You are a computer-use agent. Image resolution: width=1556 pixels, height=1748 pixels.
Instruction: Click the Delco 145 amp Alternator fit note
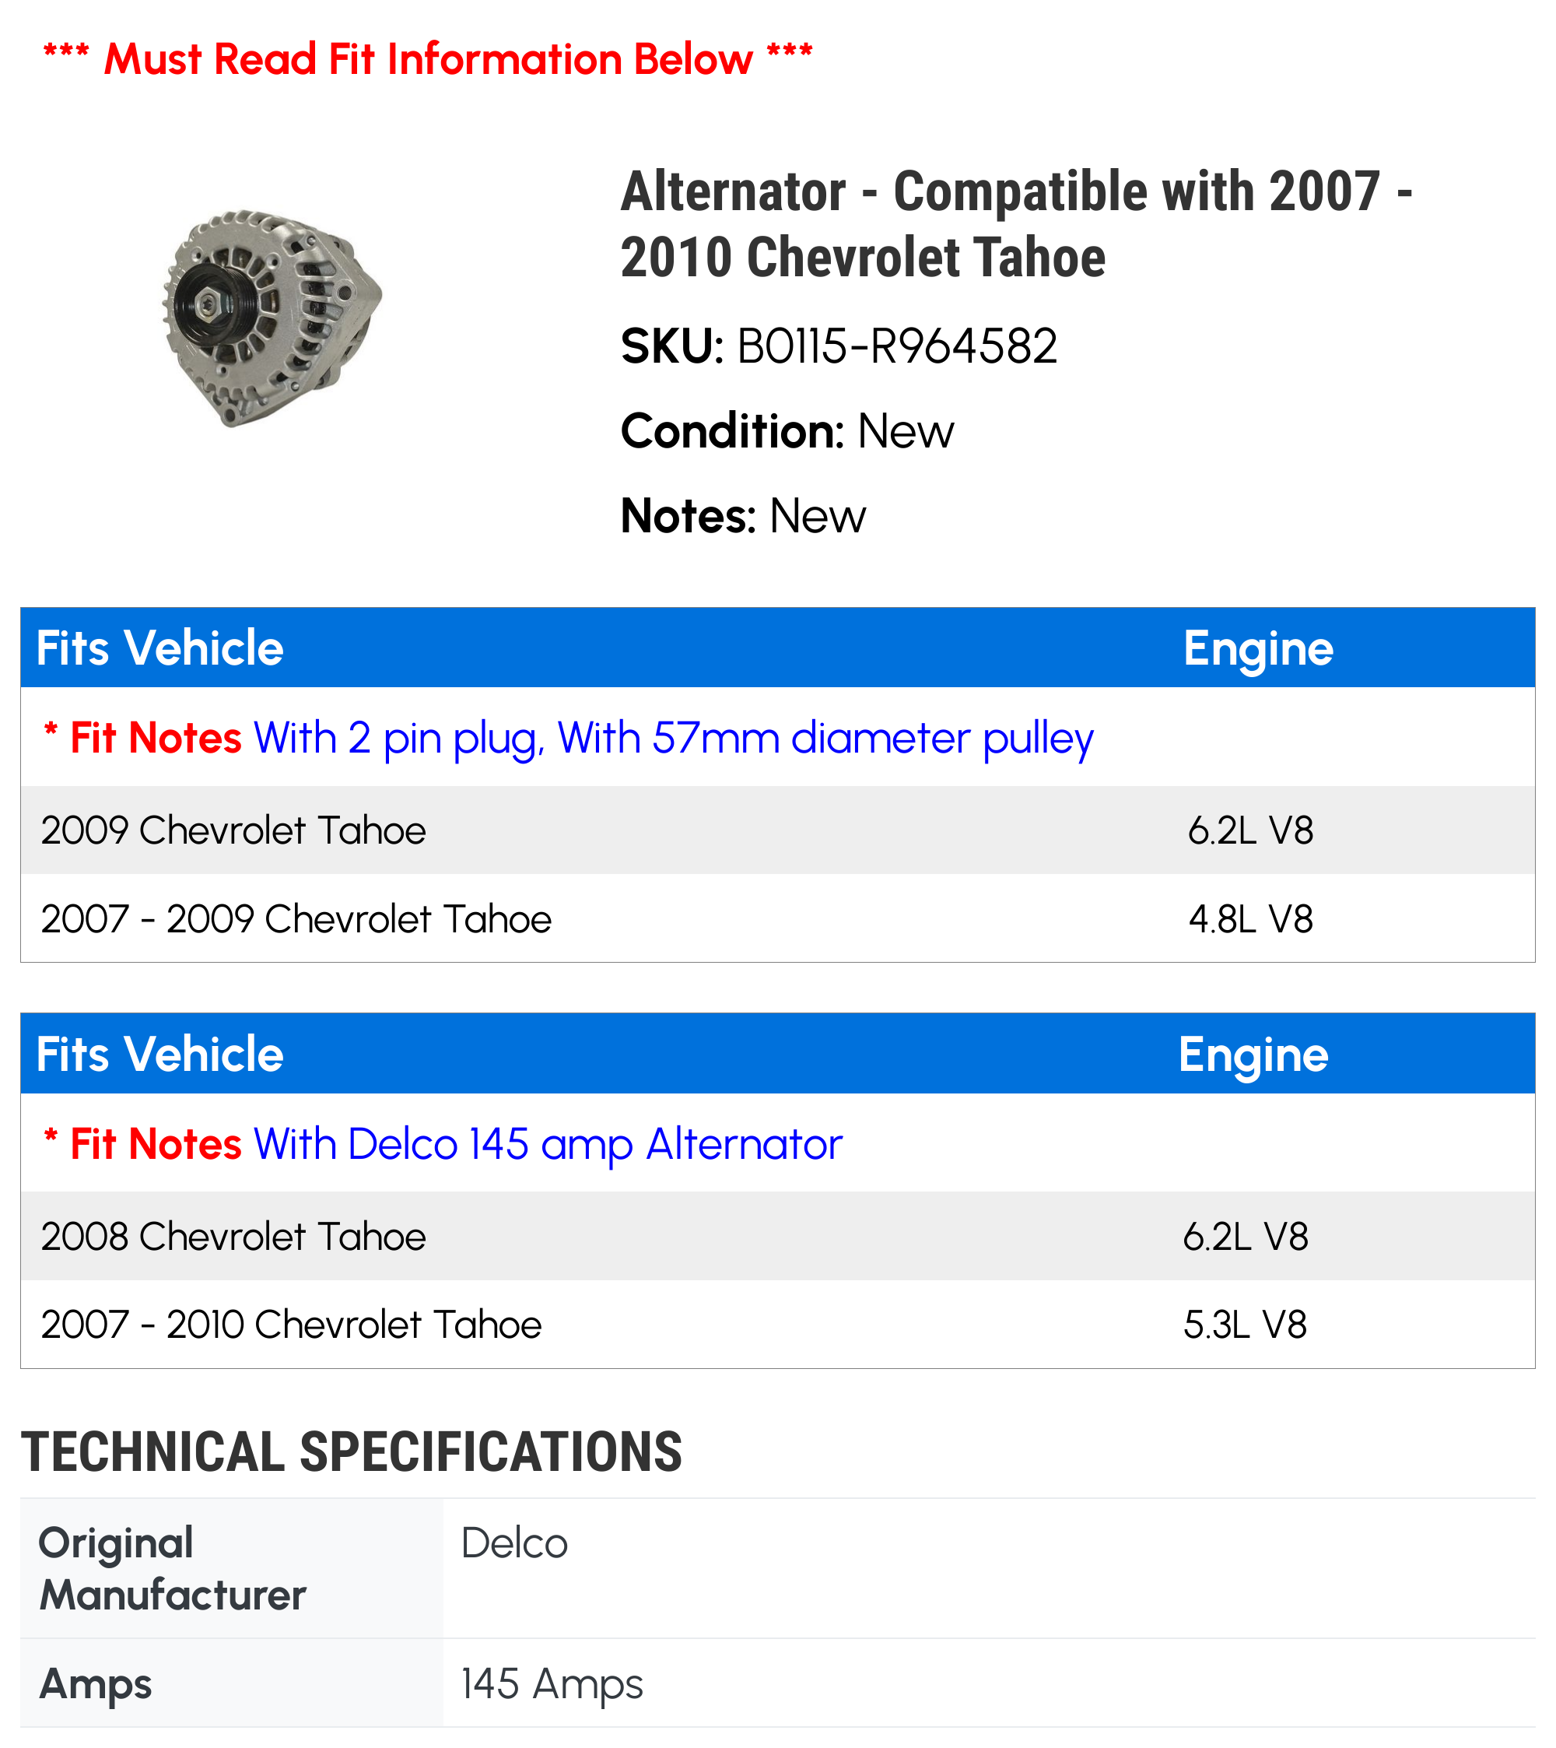pyautogui.click(x=547, y=1144)
